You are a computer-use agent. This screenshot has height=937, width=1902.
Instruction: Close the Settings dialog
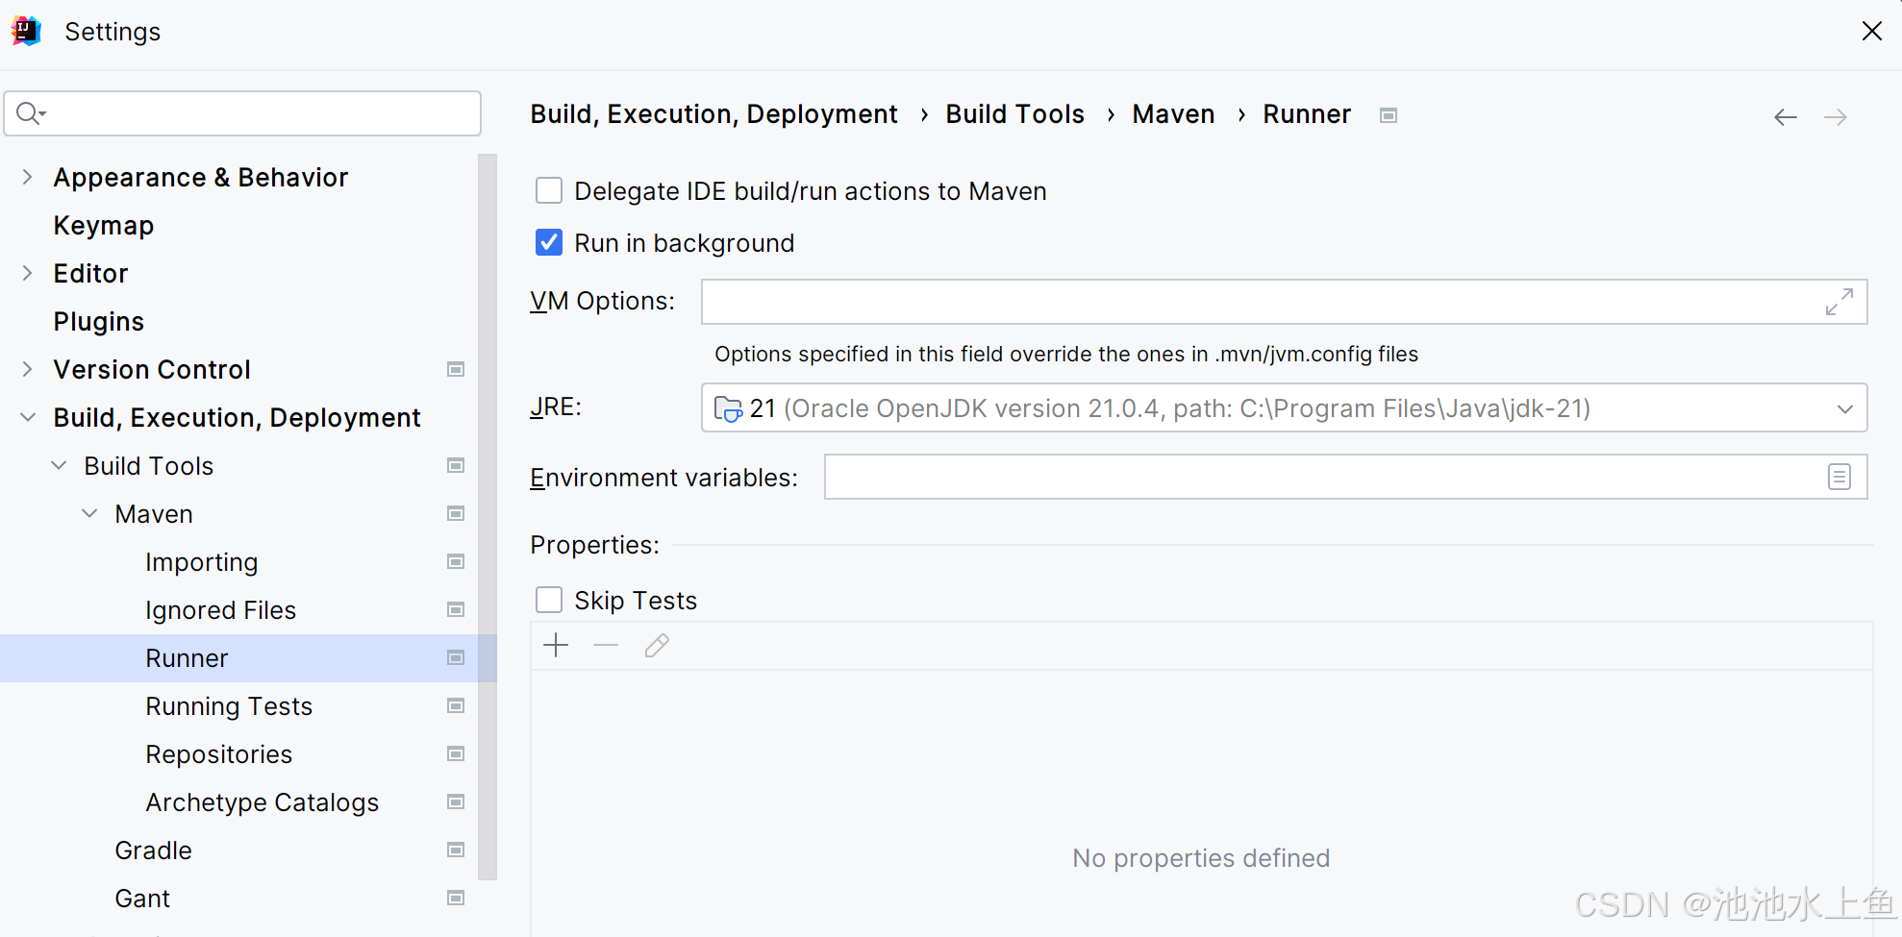pos(1871,31)
